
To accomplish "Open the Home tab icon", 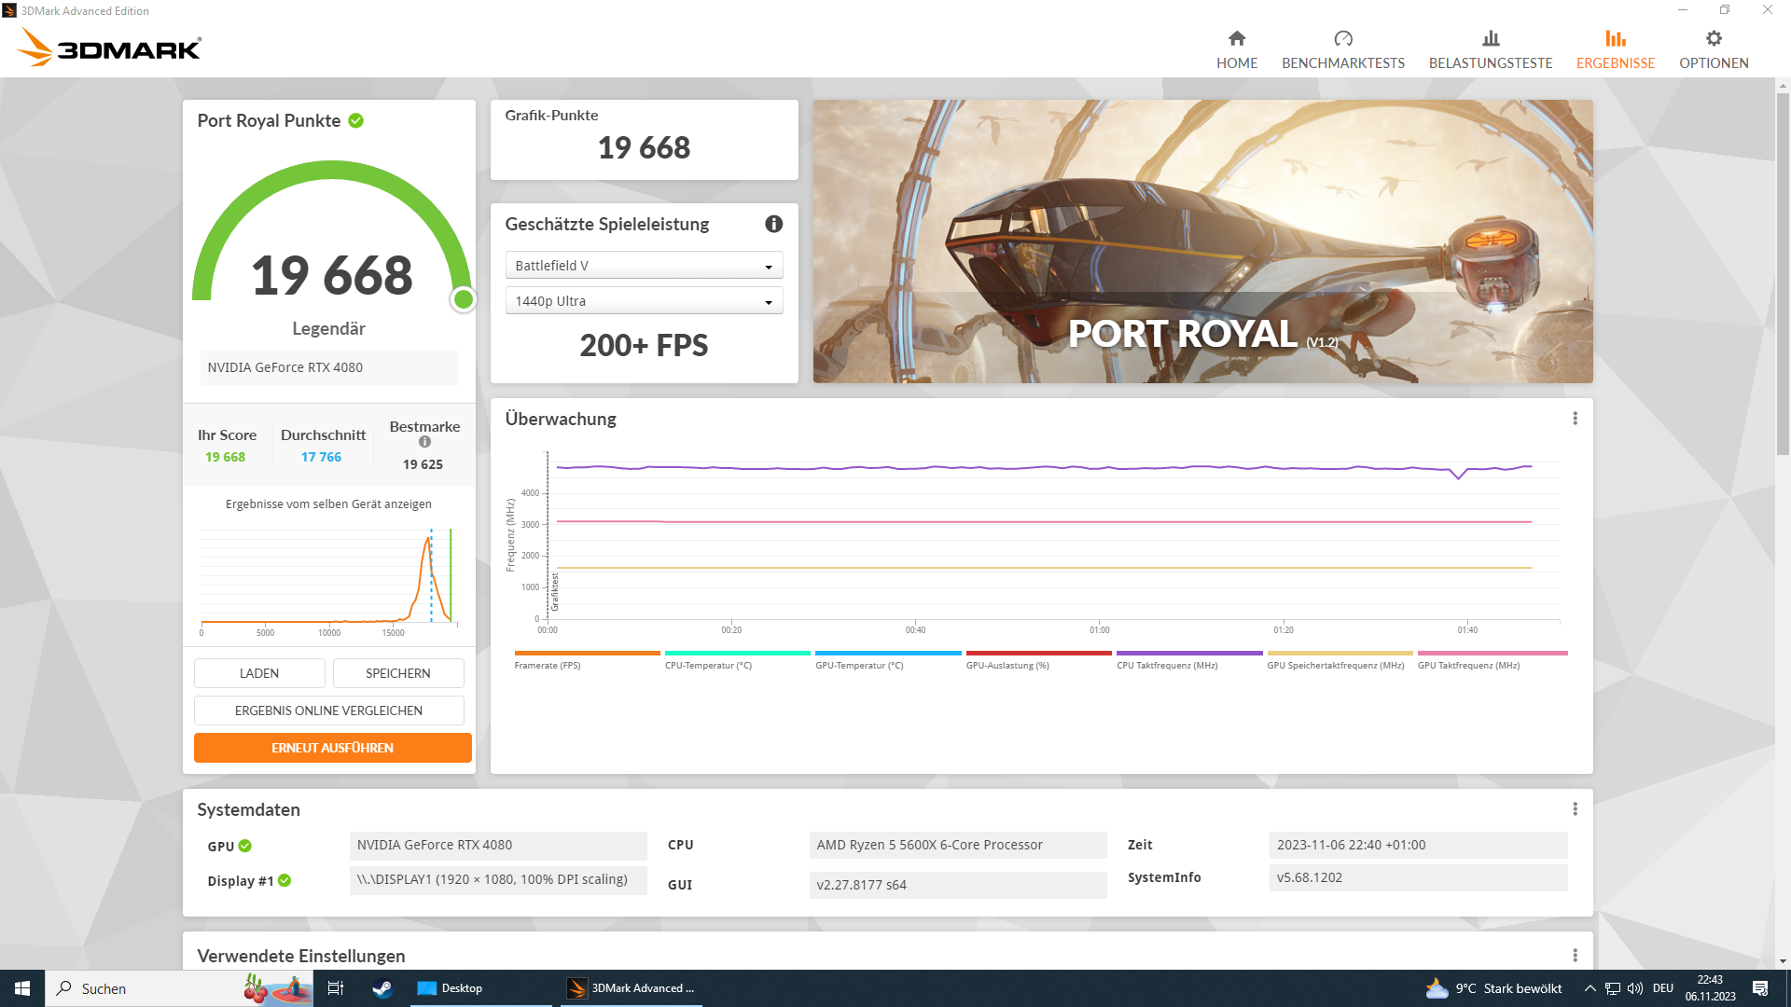I will click(x=1237, y=39).
